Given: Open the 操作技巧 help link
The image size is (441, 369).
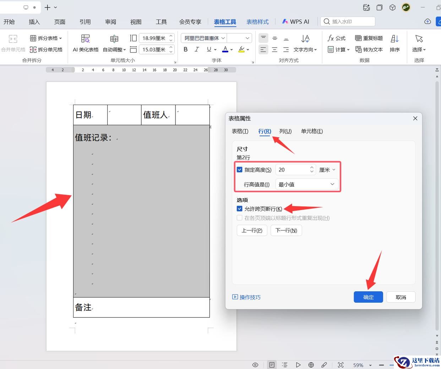Looking at the screenshot, I should (x=246, y=297).
